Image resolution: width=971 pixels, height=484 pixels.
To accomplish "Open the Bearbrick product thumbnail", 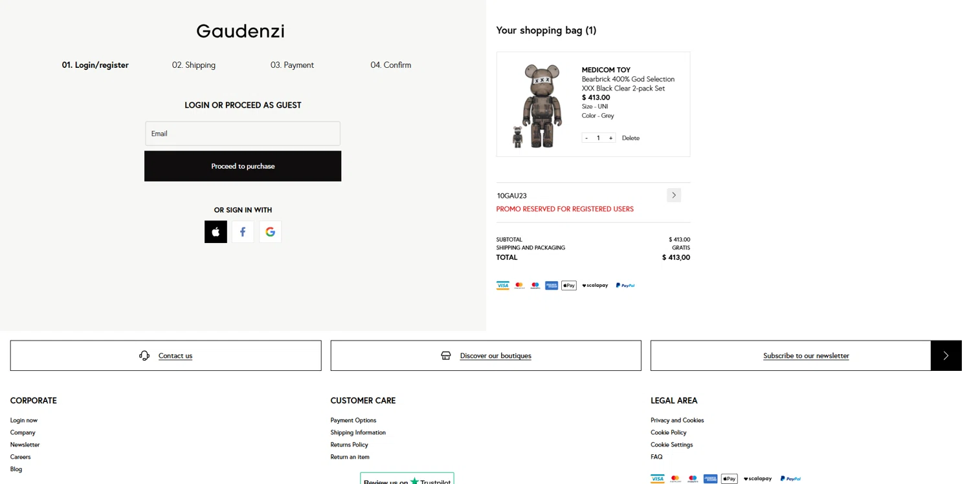I will (x=536, y=105).
